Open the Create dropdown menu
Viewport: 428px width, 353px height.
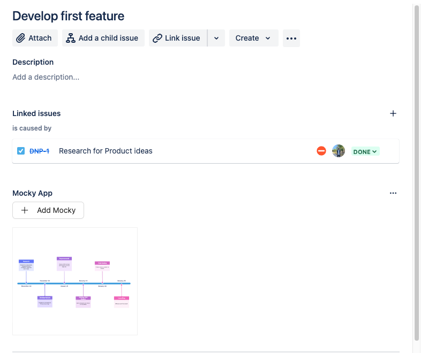pyautogui.click(x=254, y=38)
